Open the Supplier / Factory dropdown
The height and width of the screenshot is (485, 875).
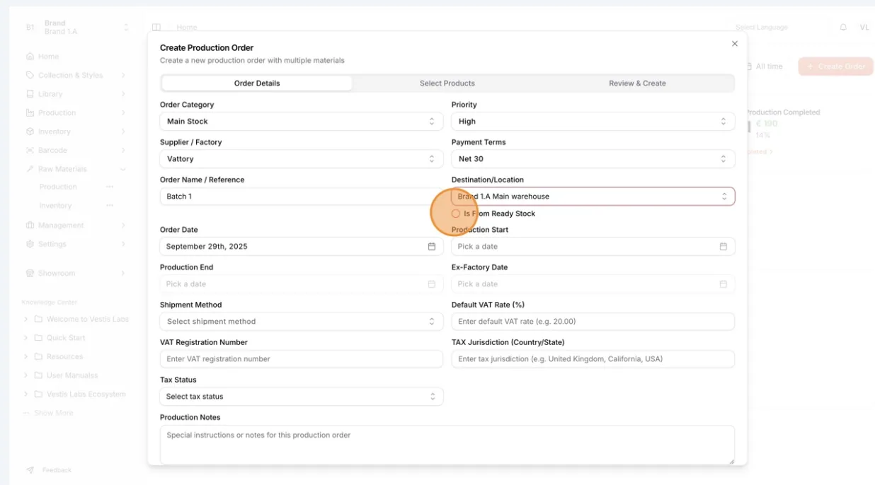302,159
